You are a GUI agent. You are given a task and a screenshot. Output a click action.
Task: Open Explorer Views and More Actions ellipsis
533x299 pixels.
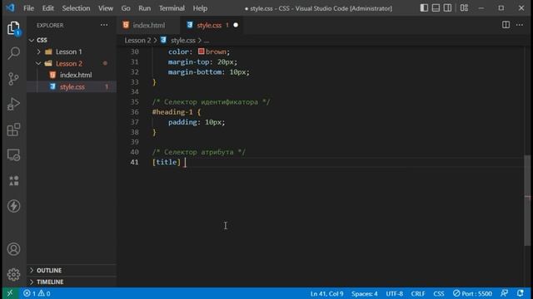(x=104, y=25)
